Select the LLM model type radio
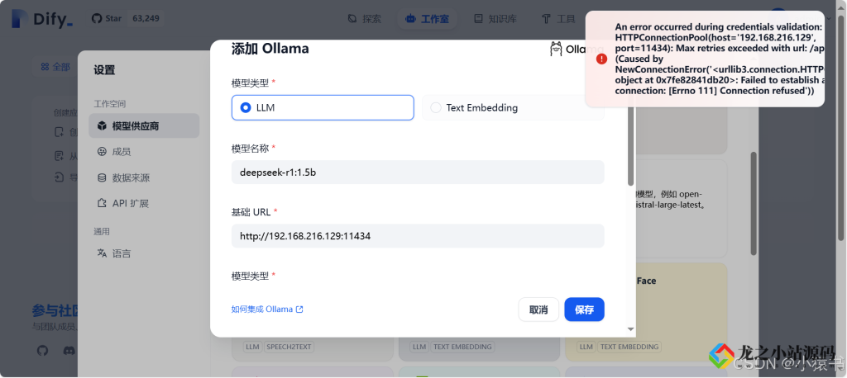 click(x=323, y=107)
